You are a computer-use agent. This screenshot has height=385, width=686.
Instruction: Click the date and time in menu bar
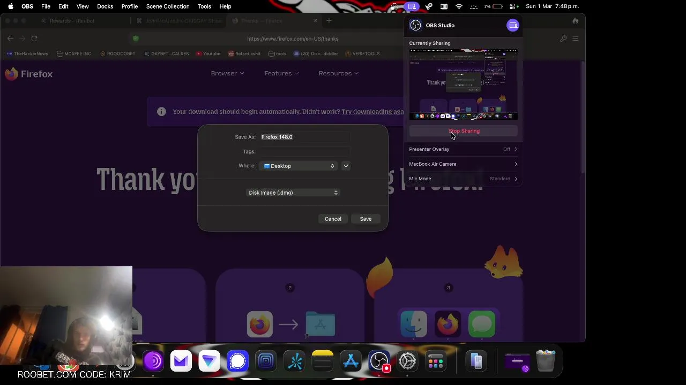(552, 6)
